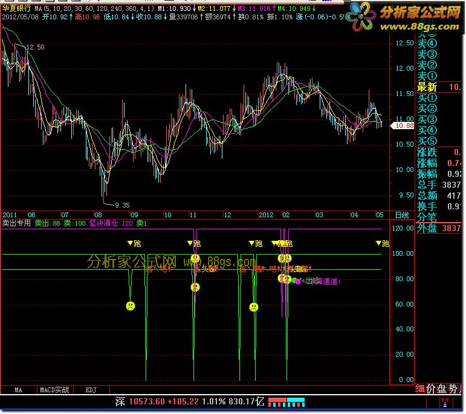Screen dimensions: 466x414
Task: Click the 日线 daily period label
Action: point(402,215)
